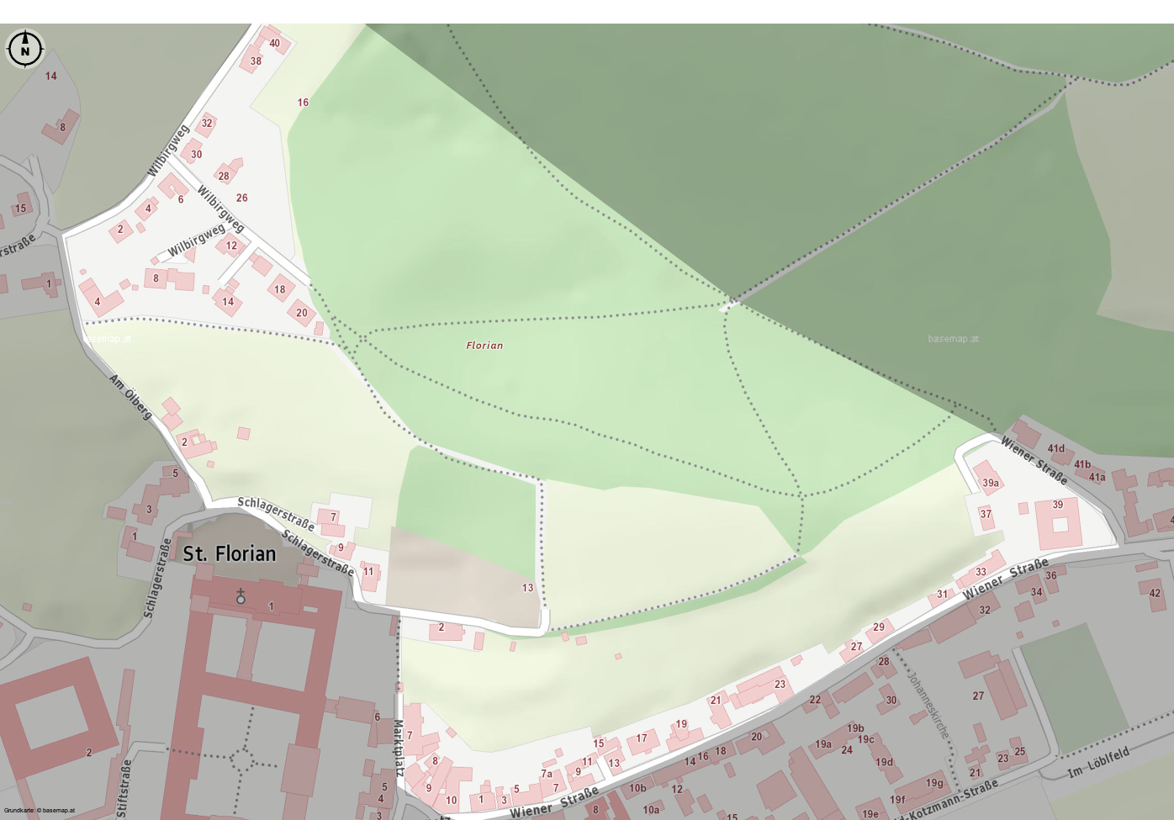Viewport: 1174px width, 820px height.
Task: Click the Im Löblfeld street label
Action: (x=1098, y=762)
